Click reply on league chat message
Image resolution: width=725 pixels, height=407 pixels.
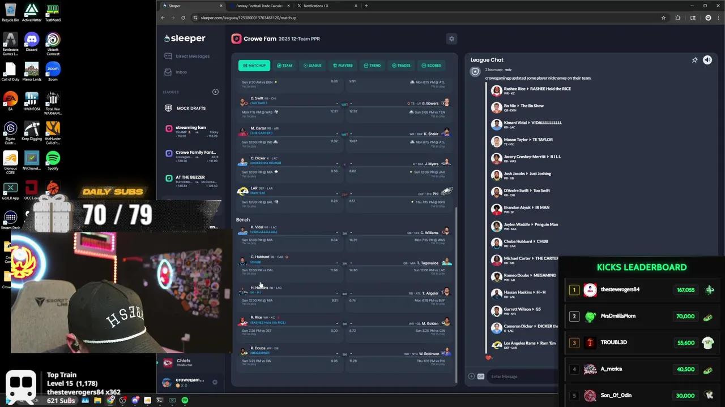(x=508, y=70)
